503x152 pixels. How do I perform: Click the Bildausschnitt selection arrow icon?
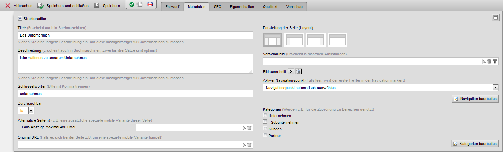291,72
